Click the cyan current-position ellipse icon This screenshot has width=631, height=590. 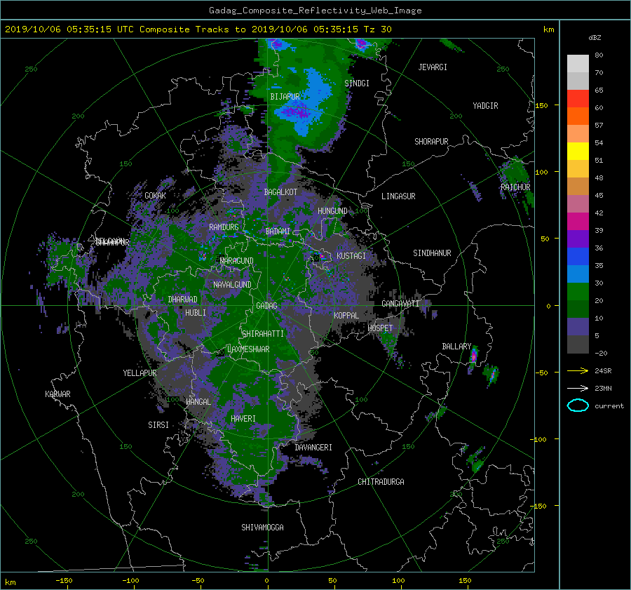(x=578, y=405)
